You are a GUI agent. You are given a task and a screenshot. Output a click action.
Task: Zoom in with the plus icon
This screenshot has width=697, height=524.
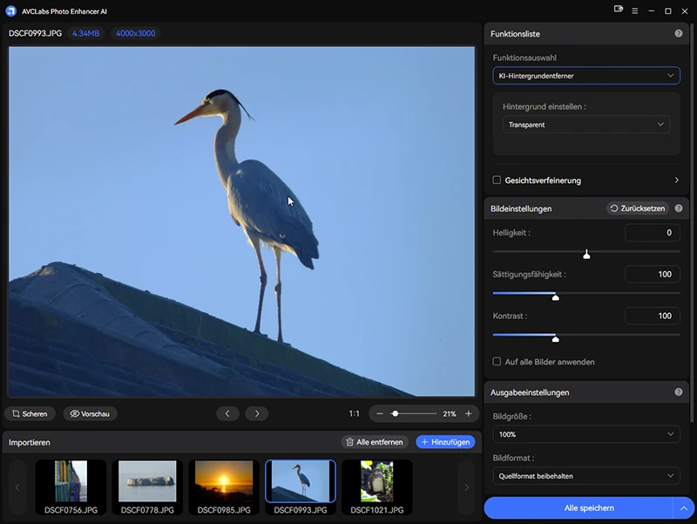click(468, 414)
